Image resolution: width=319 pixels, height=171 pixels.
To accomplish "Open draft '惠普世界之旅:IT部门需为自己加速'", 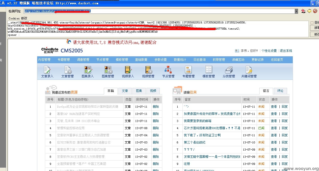I will point(81,150).
